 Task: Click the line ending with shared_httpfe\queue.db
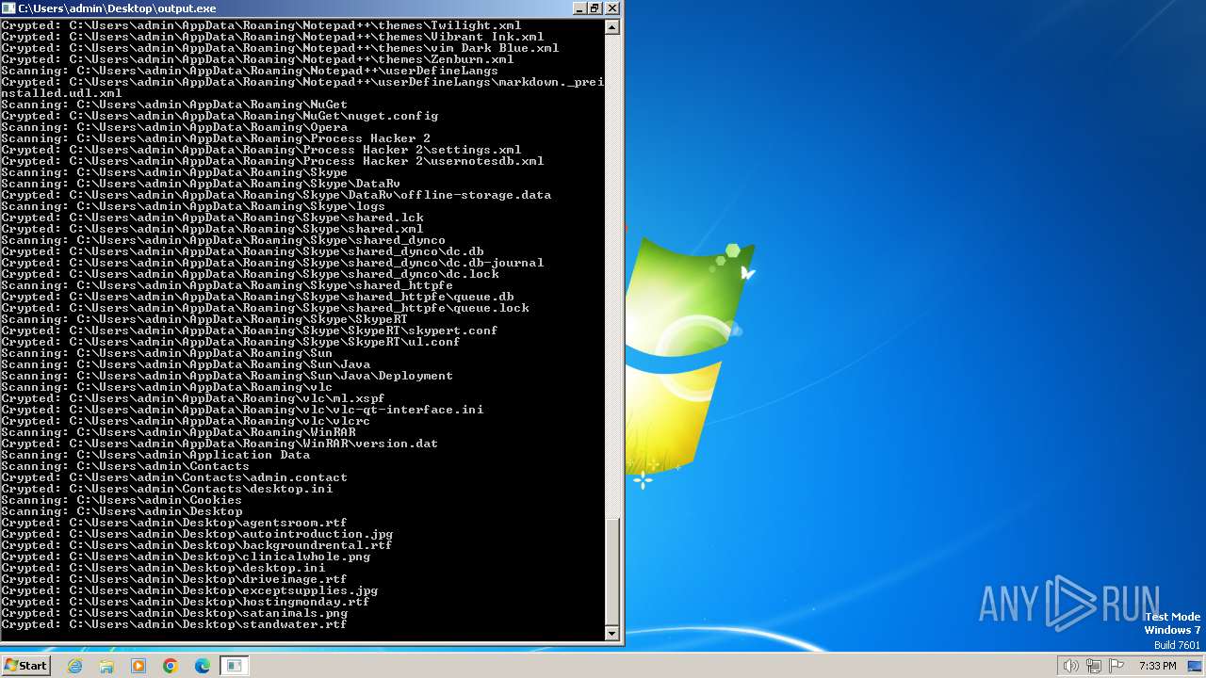(x=257, y=297)
